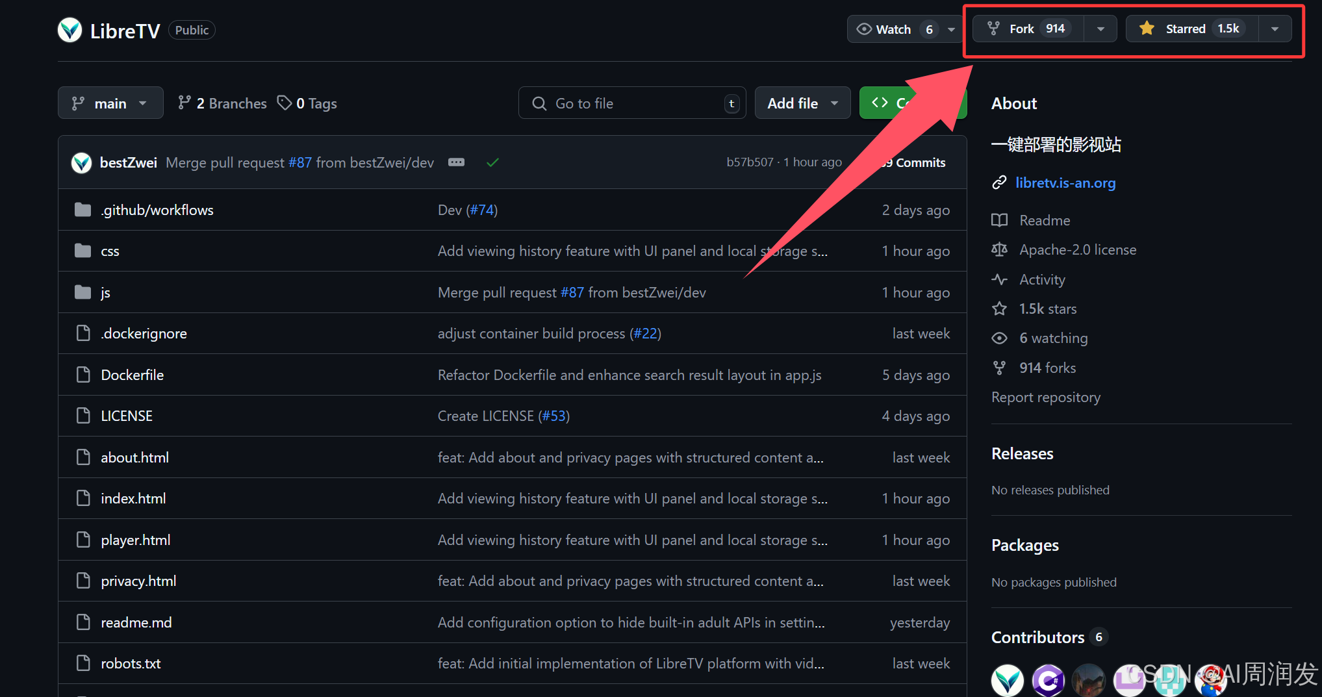Open the Releases section heading
1322x697 pixels.
(1022, 453)
